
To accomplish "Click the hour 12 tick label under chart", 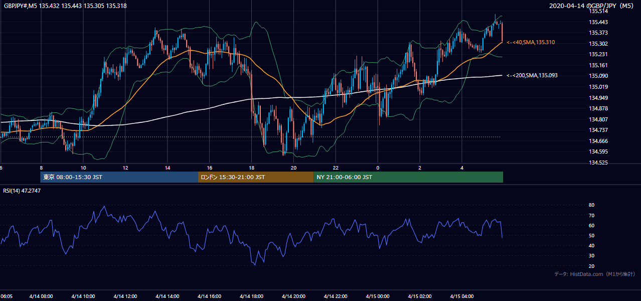I will pos(125,168).
